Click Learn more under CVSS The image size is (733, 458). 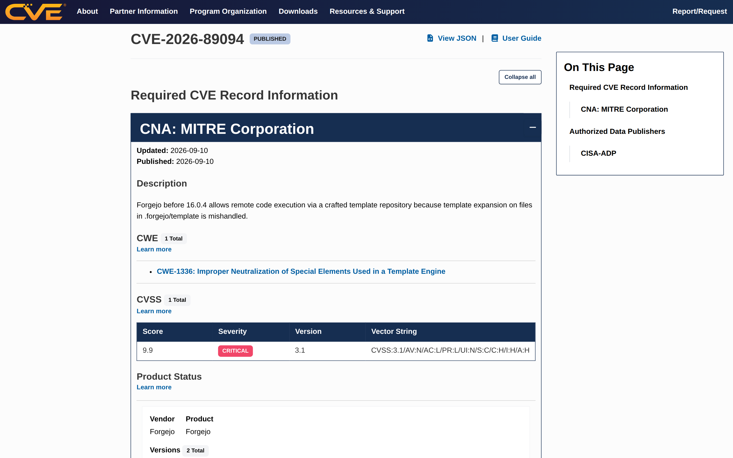point(154,311)
